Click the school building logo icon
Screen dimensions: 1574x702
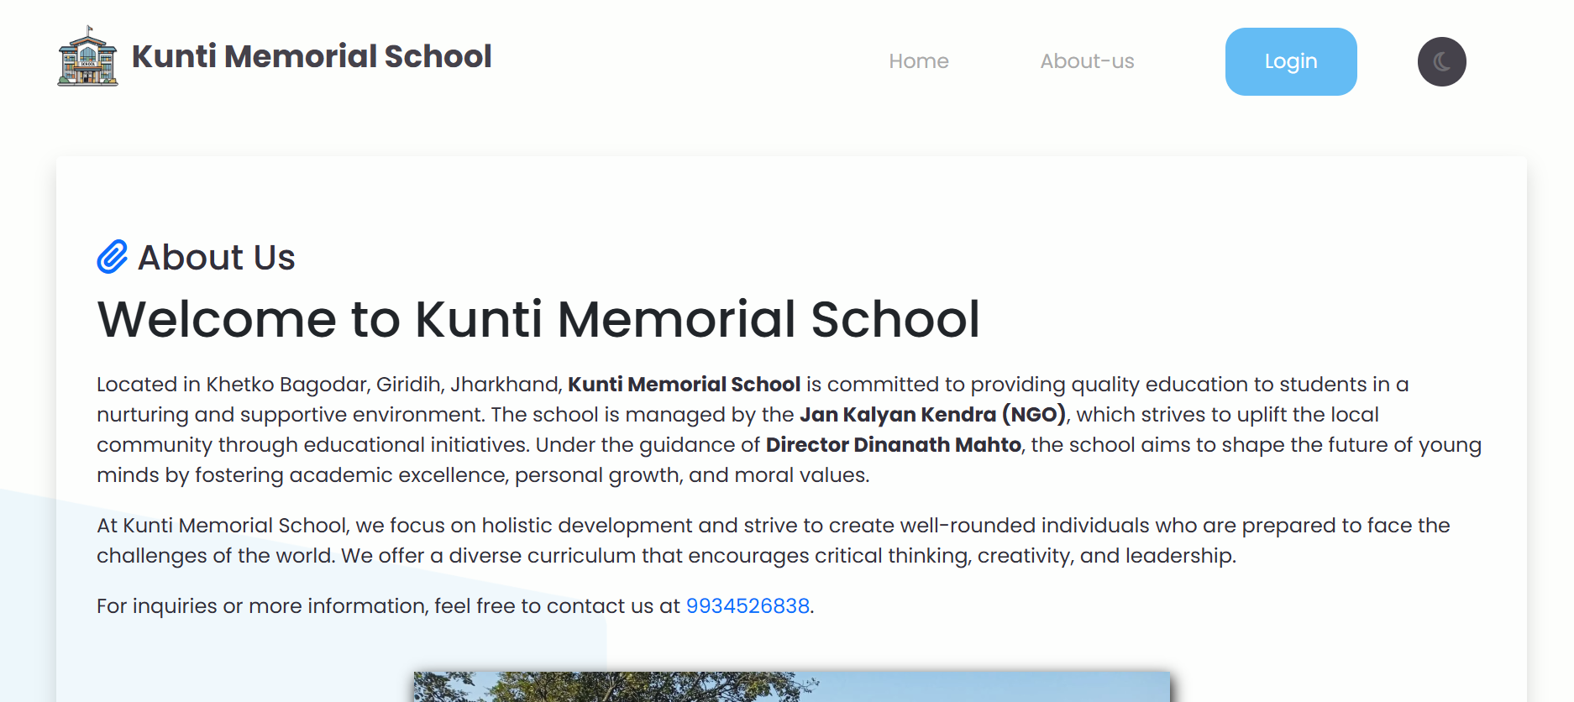coord(87,56)
